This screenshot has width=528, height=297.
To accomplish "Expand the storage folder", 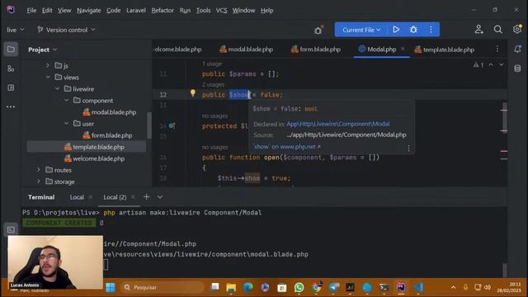I will pyautogui.click(x=39, y=181).
